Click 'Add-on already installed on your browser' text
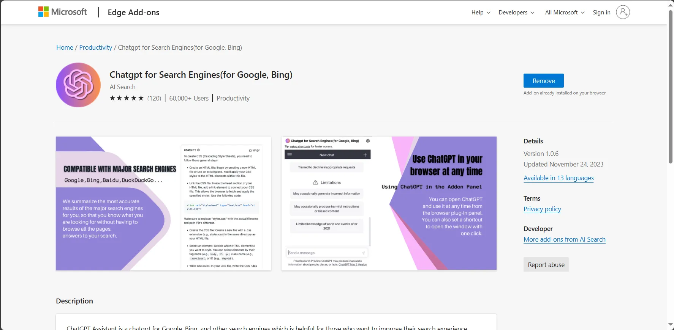 click(x=564, y=93)
